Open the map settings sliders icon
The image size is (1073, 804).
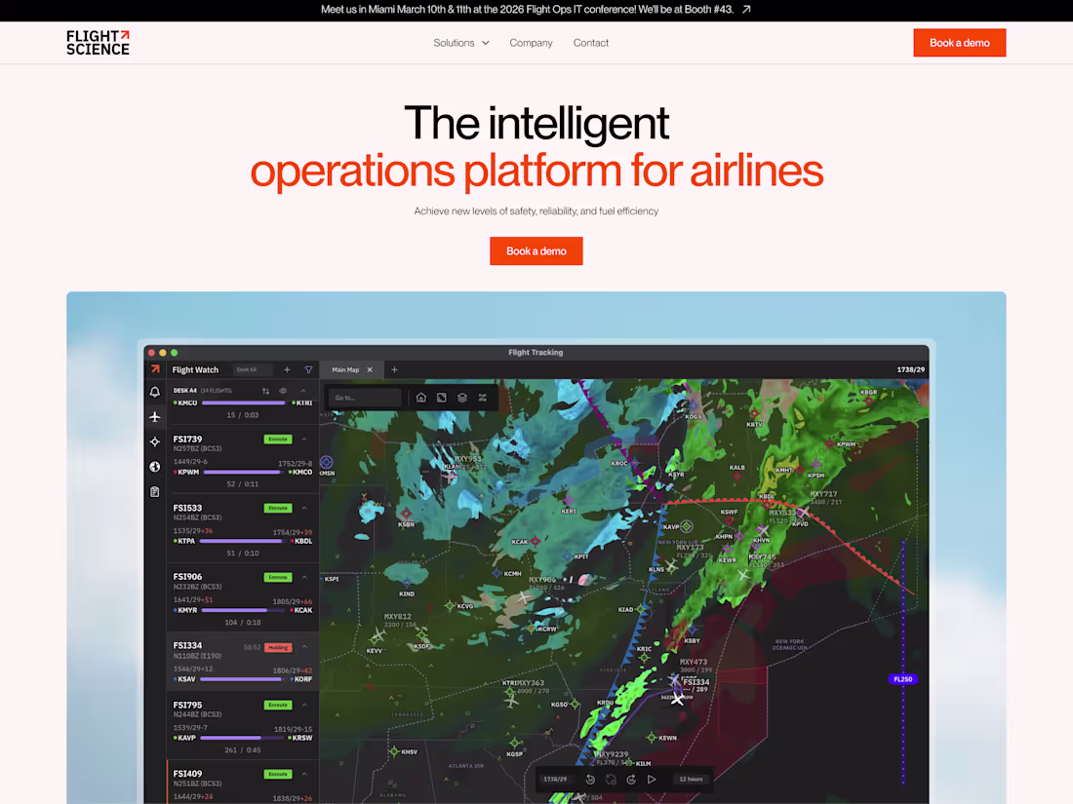[x=483, y=398]
